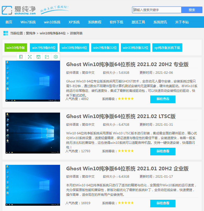
Task: Click the star rating of 企业版 entry
Action: [x=126, y=203]
